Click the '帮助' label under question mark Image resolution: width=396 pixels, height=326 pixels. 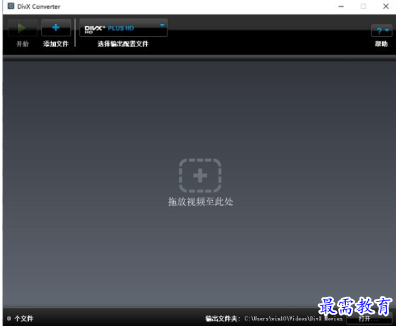coord(381,44)
